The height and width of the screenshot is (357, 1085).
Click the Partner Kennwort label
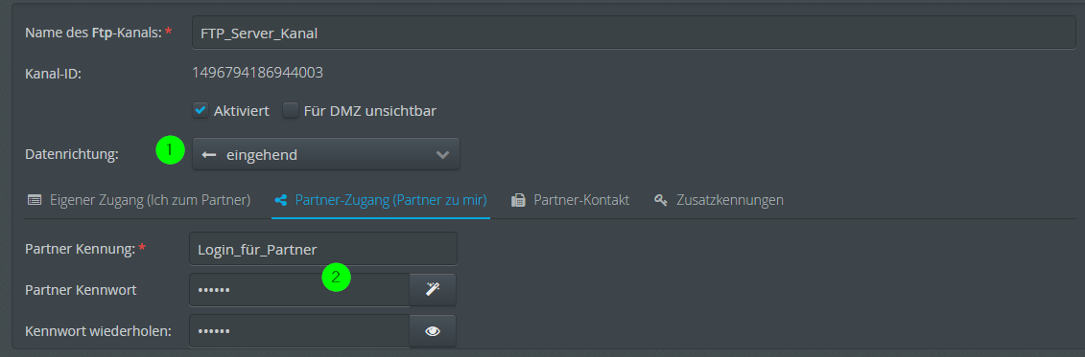pyautogui.click(x=81, y=290)
